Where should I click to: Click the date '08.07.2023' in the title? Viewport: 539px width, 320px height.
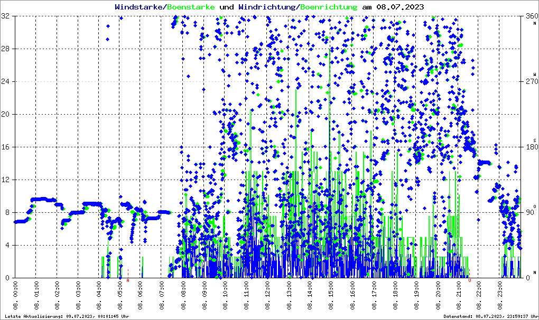(399, 7)
